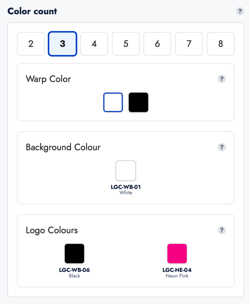Click the LGC-WB-06 colour code label
Image resolution: width=249 pixels, height=304 pixels.
click(74, 270)
